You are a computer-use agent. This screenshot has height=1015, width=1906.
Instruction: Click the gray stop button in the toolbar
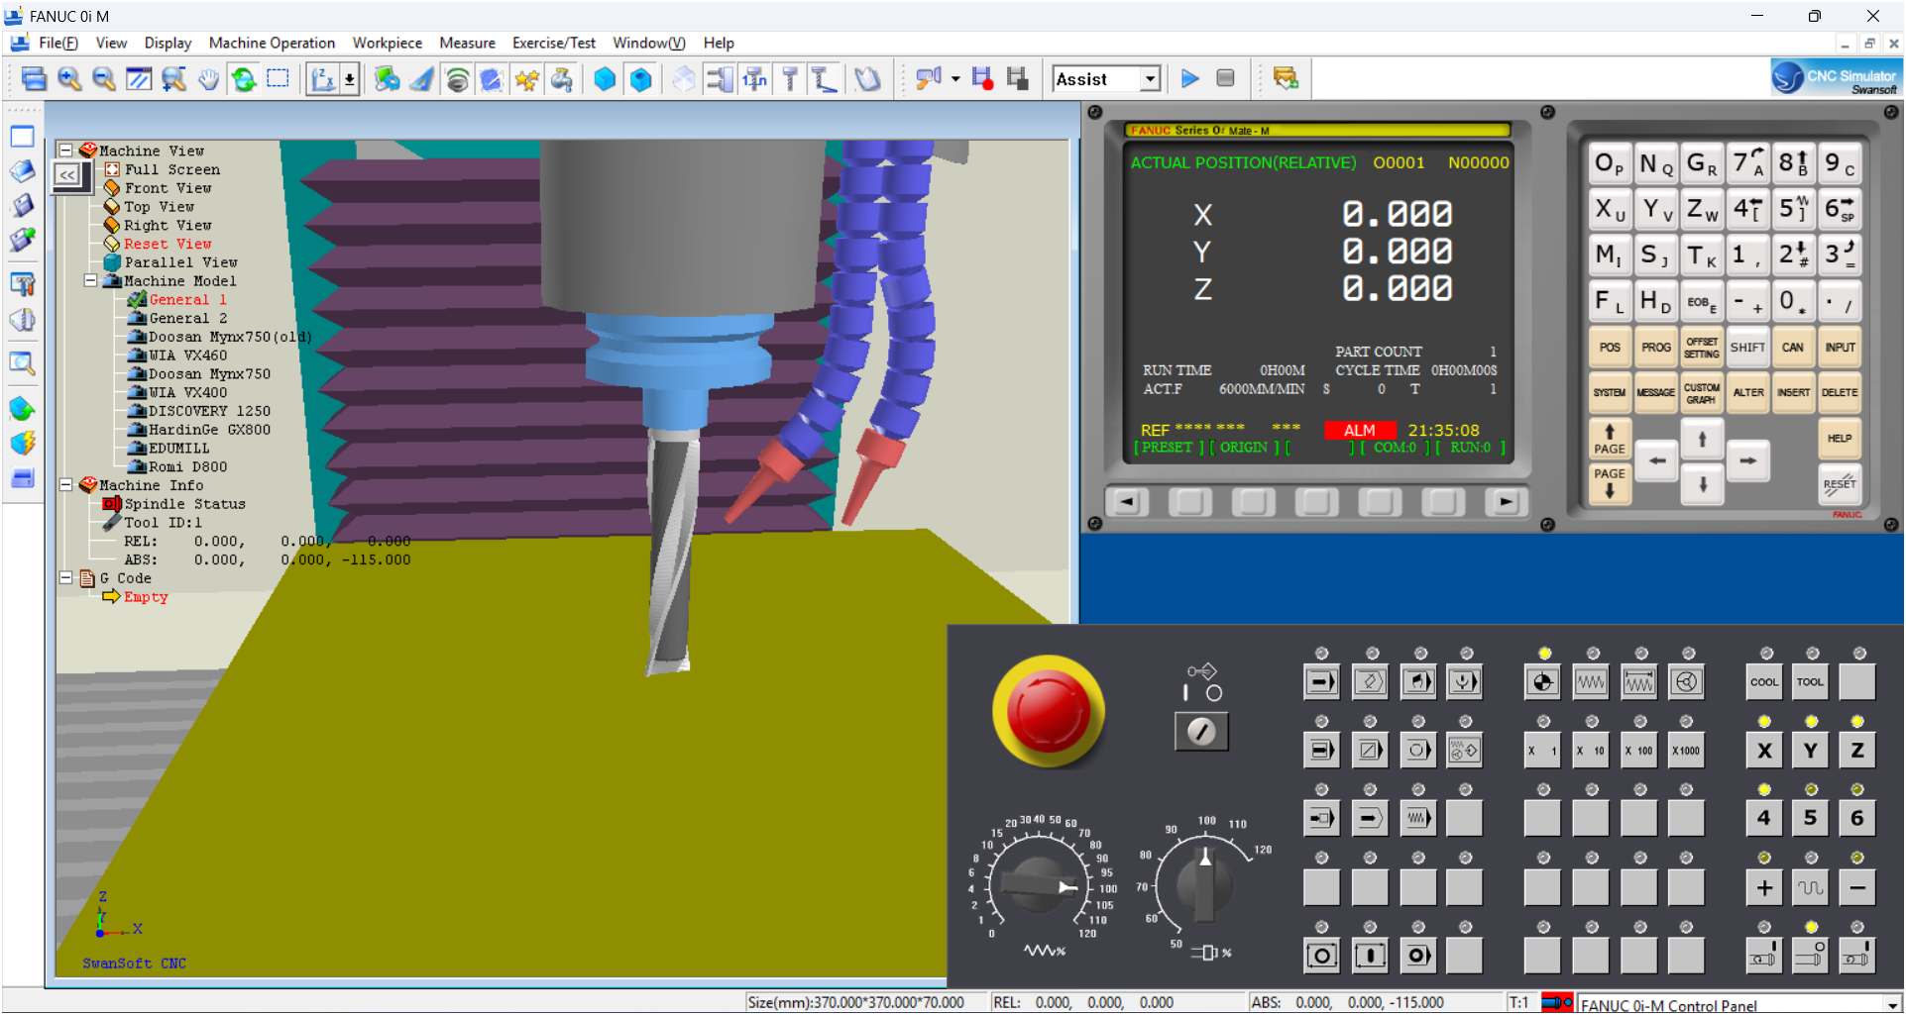[1225, 78]
